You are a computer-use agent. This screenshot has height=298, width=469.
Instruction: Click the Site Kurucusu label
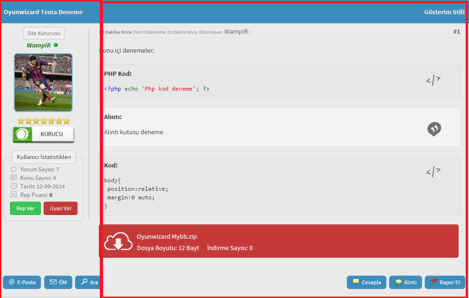coord(44,33)
